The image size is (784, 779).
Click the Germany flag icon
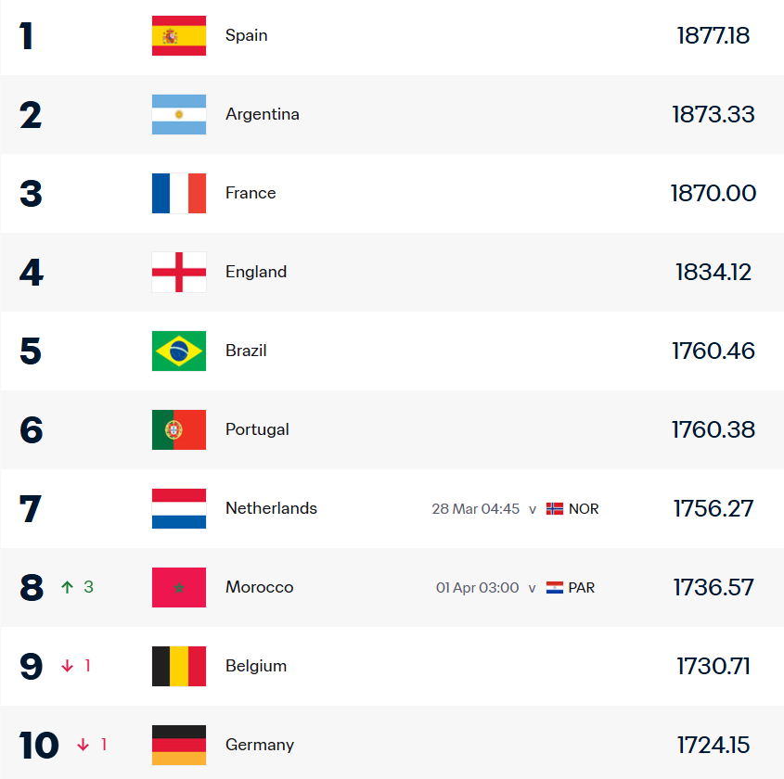[179, 746]
